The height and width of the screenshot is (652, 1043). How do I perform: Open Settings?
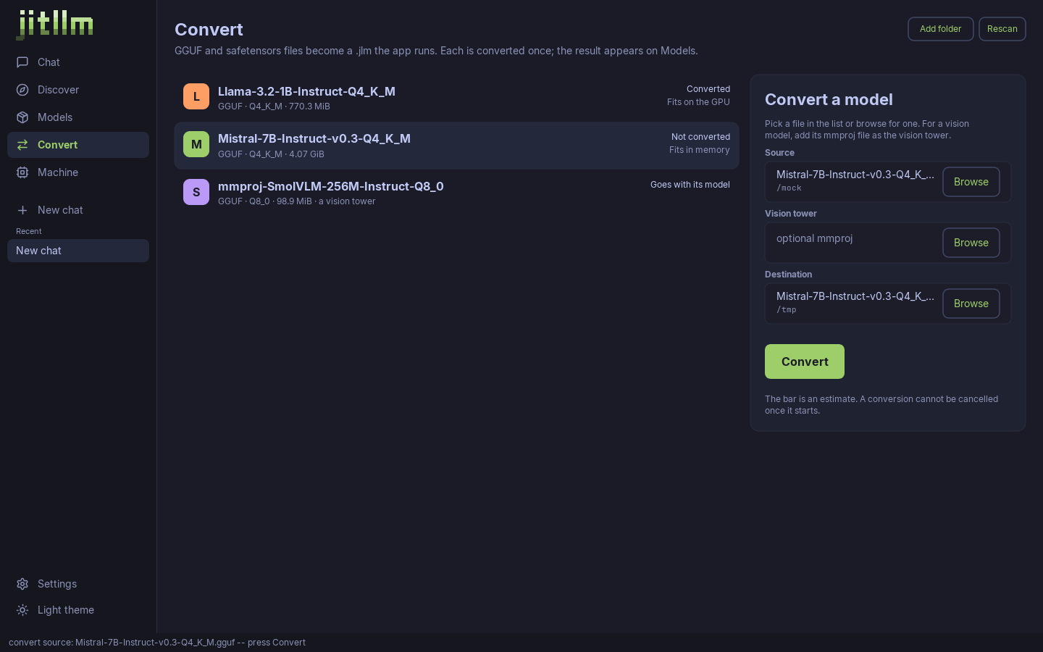coord(78,584)
